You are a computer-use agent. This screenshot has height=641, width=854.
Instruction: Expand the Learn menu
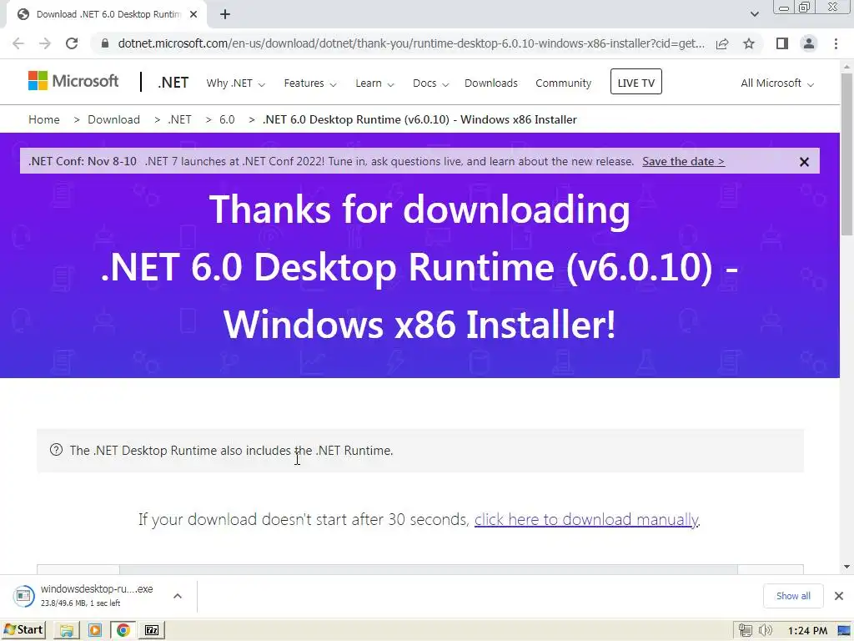(x=374, y=83)
